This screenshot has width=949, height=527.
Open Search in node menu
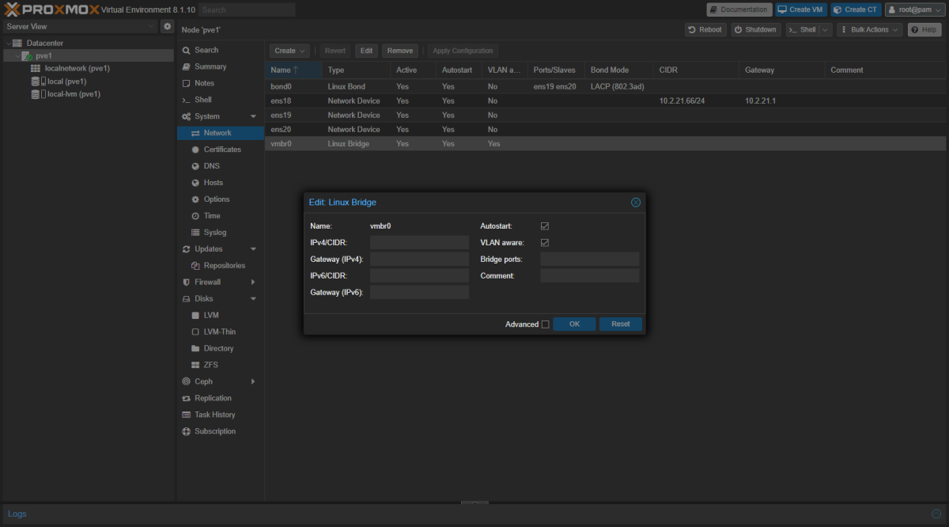point(206,50)
